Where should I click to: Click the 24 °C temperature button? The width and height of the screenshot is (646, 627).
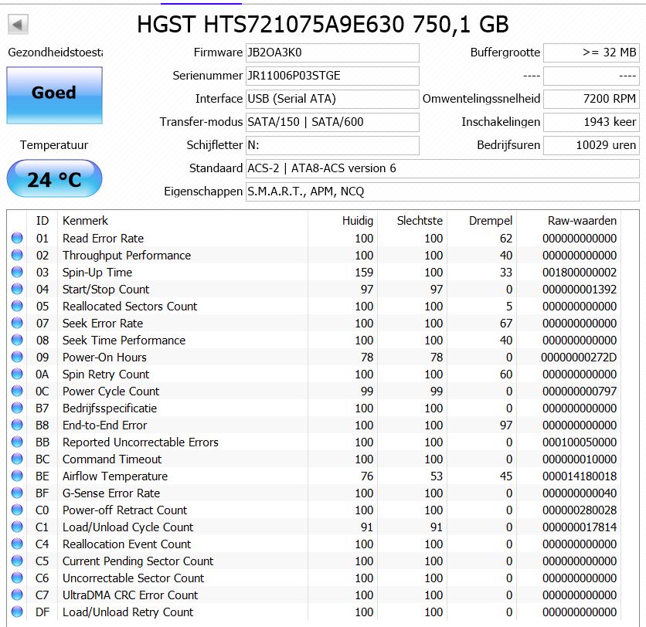[54, 178]
